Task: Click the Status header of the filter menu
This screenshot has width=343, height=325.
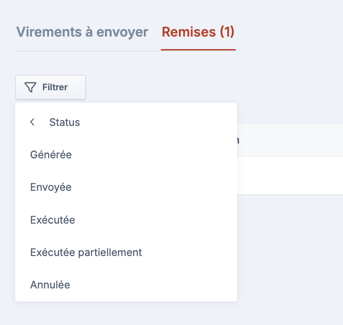Action: pos(65,122)
